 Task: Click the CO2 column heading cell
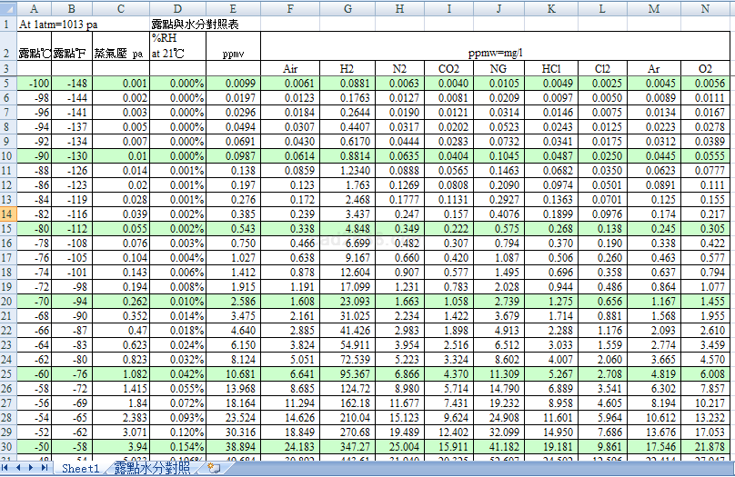pos(448,69)
